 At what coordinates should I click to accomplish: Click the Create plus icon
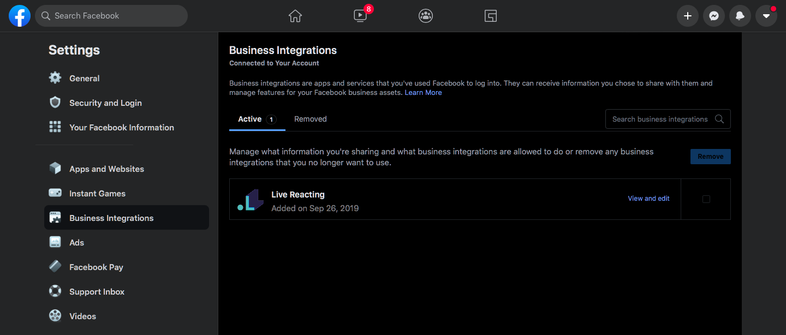click(x=688, y=16)
